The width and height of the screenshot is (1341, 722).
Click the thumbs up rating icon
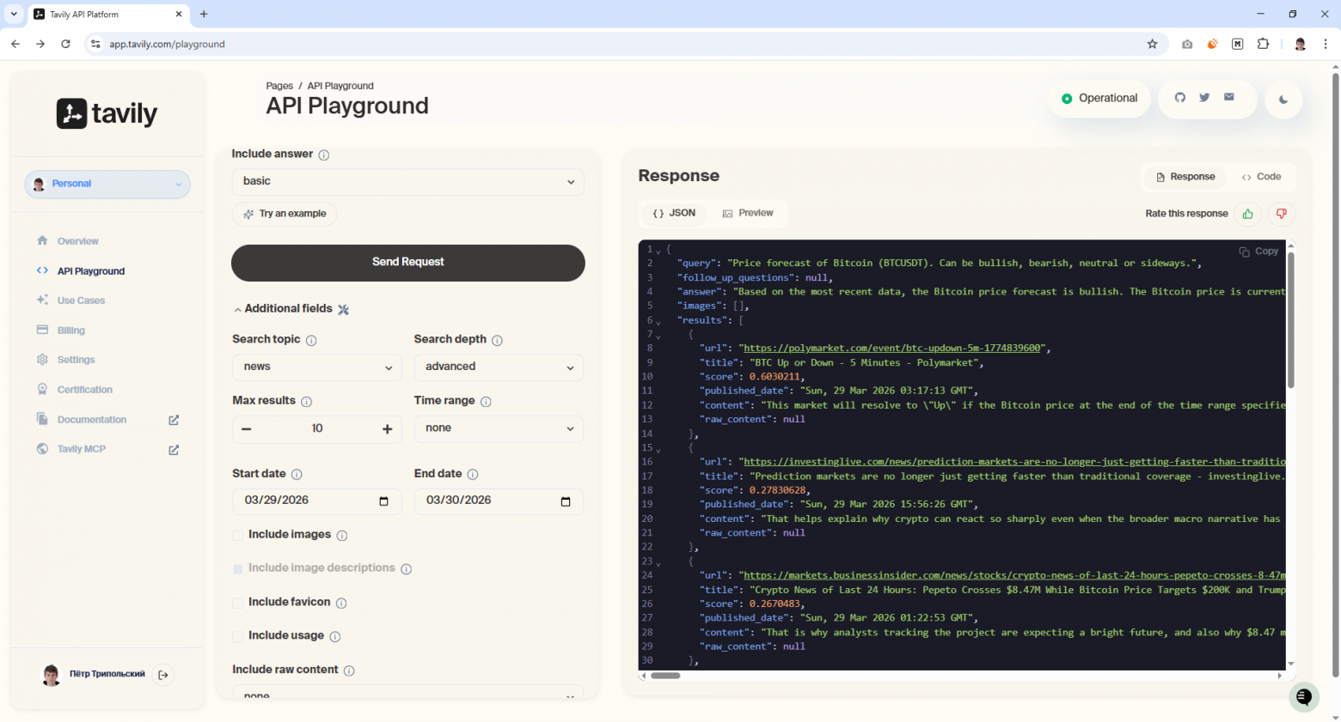pos(1247,214)
